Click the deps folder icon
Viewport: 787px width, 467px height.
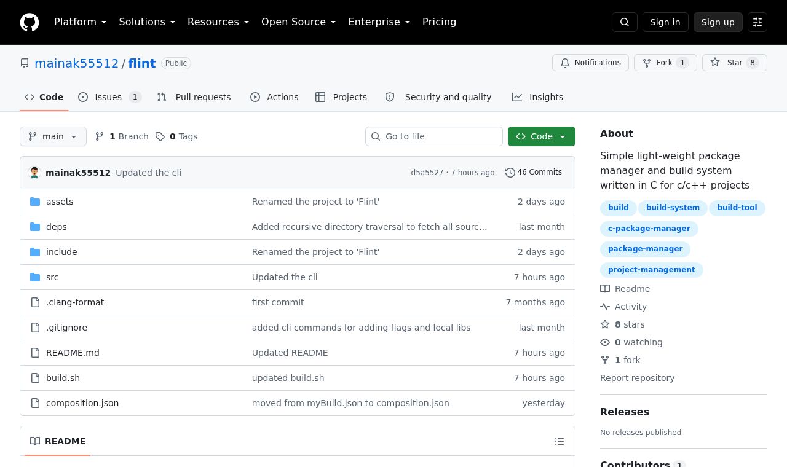35,227
